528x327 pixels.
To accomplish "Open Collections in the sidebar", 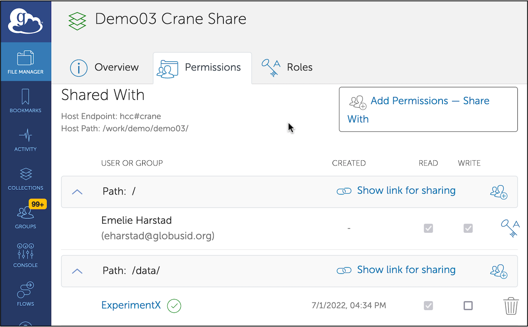I will (26, 178).
